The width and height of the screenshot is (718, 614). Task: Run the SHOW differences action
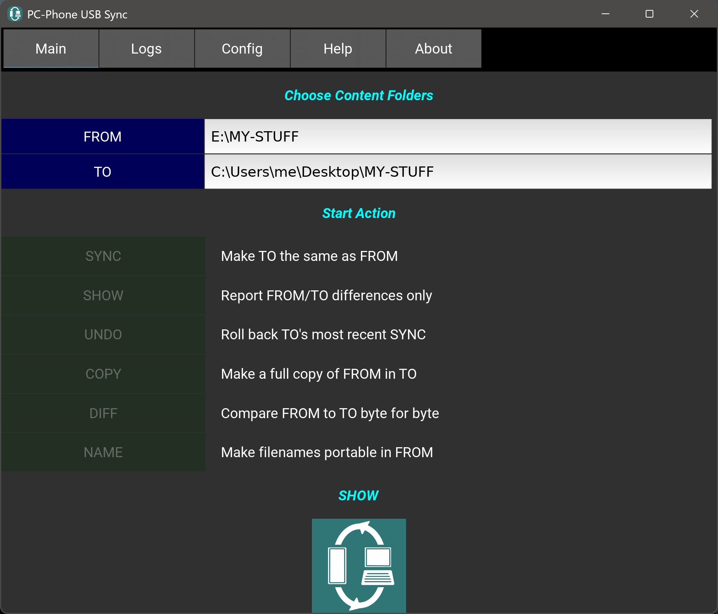tap(103, 296)
